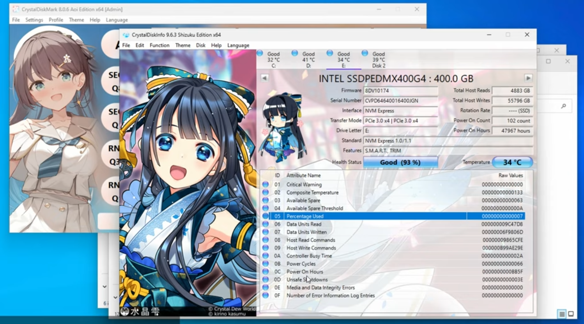Click status orb for Power On Hours row
Viewport: 584px width, 324px height.
point(265,271)
